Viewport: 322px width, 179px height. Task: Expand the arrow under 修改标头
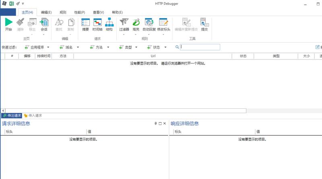[163, 35]
